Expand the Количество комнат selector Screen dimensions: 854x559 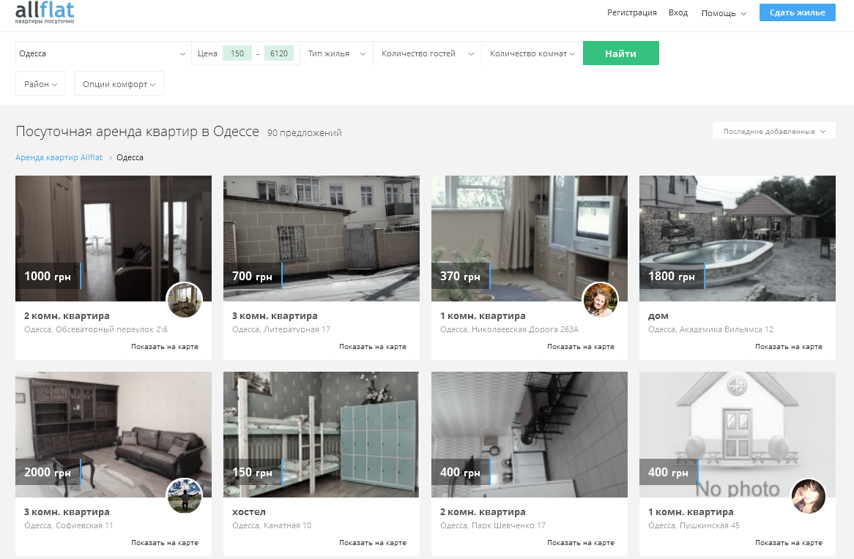pos(532,53)
